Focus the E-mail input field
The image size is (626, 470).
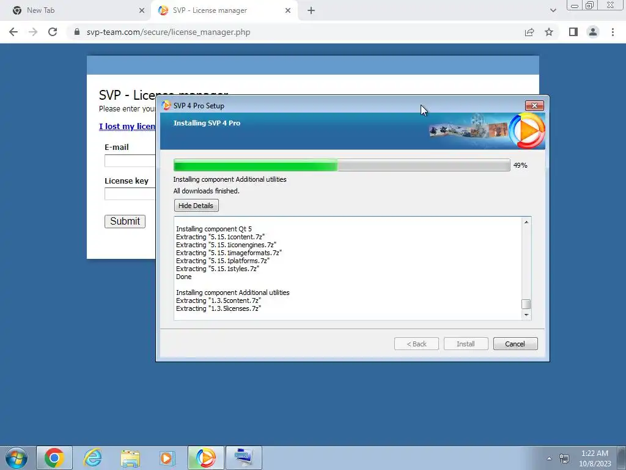(130, 161)
